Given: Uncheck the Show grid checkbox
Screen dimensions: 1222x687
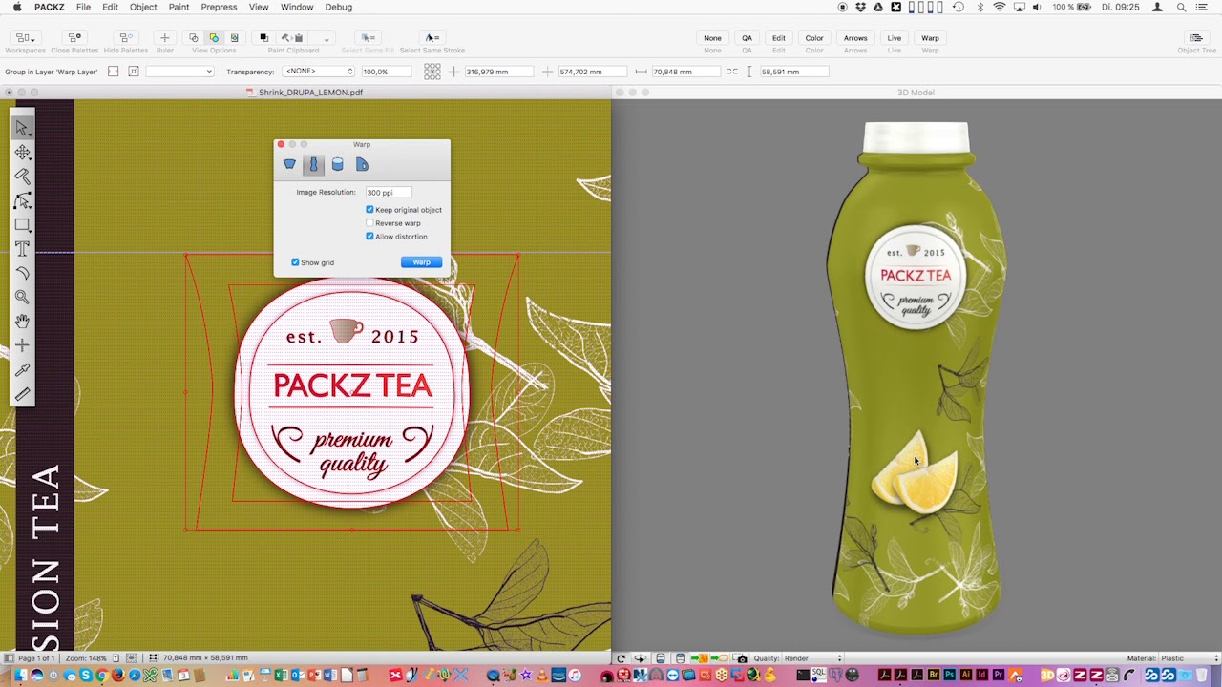Looking at the screenshot, I should click(x=295, y=262).
